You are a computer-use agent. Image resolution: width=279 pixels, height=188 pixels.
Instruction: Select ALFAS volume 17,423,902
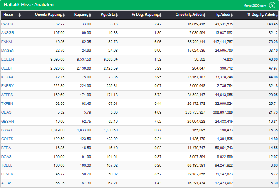224,183
